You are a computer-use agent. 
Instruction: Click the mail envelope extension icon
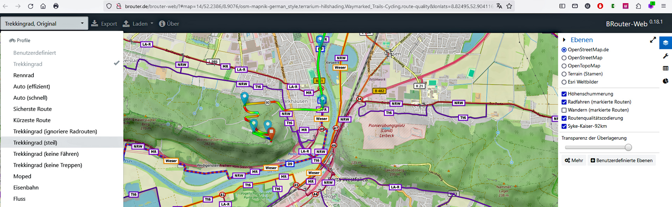(x=575, y=6)
